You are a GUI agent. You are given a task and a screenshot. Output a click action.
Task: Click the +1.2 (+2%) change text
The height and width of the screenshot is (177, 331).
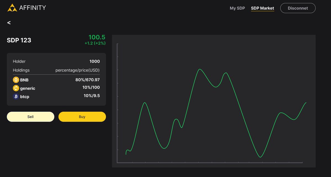click(x=95, y=43)
